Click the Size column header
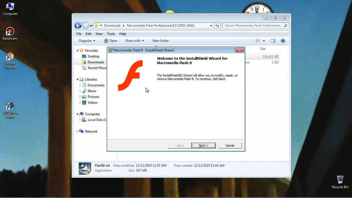 click(263, 49)
